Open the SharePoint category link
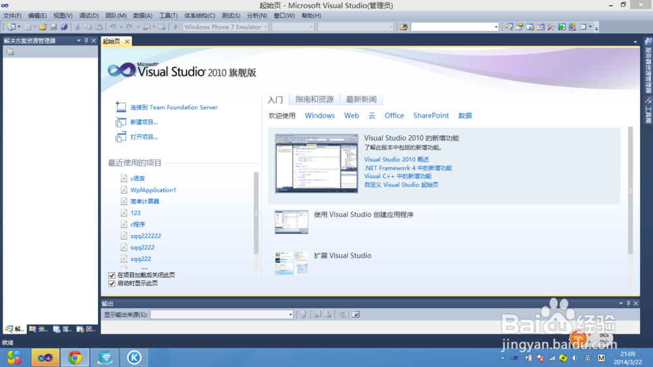Viewport: 653px width, 367px height. coord(431,116)
